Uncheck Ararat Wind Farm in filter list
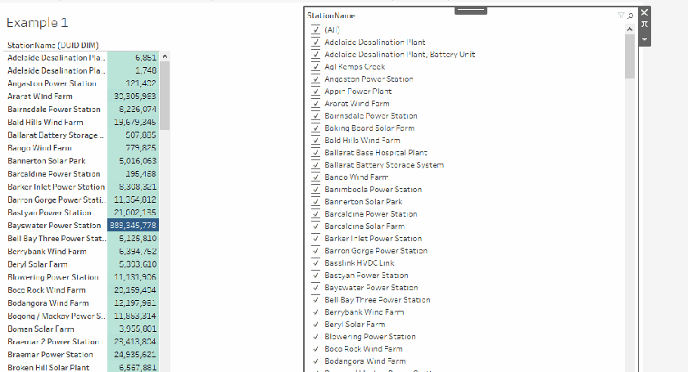Viewport: 688px width, 372px height. coord(315,104)
